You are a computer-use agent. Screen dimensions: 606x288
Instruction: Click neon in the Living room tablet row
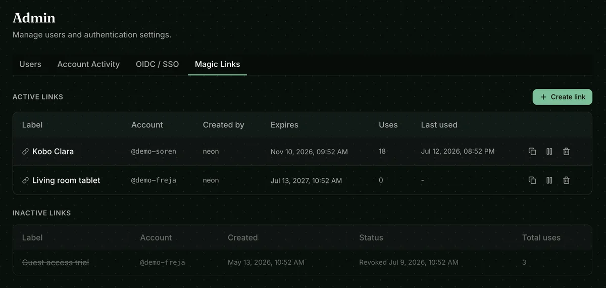[211, 180]
